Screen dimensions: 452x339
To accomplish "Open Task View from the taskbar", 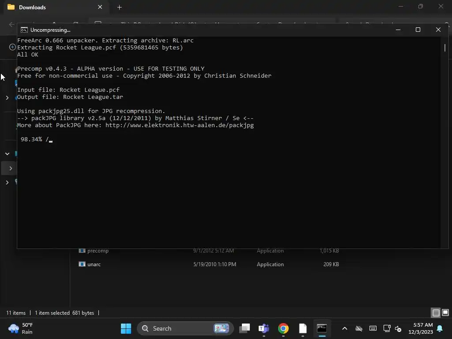I will 245,328.
